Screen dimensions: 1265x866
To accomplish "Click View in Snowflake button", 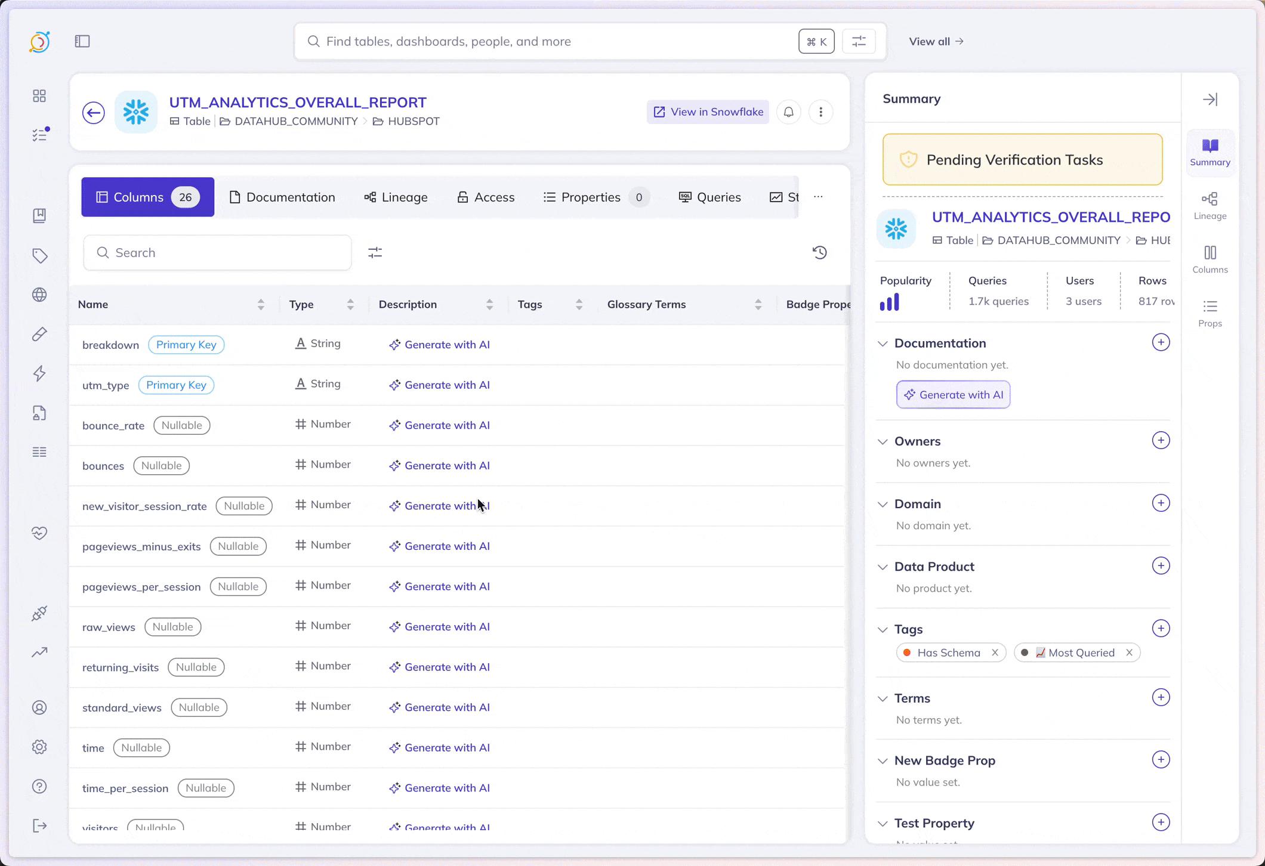I will [708, 112].
